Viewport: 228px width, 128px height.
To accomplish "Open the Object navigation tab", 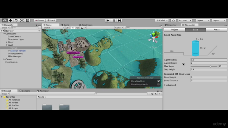I will [175, 30].
